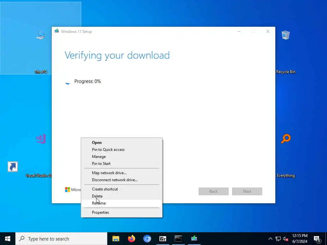Open 7-Zip from the taskbar
The image size is (327, 245).
tap(163, 239)
